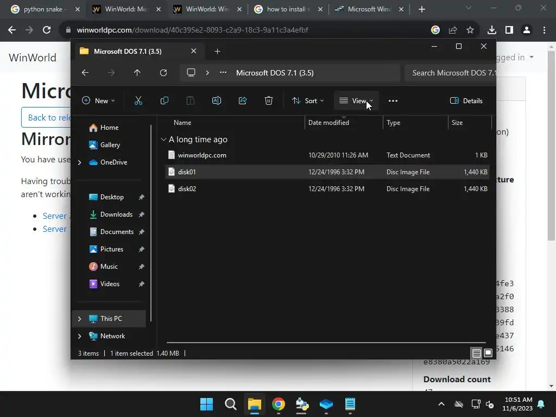This screenshot has width=556, height=417.
Task: Open the Chrome profile icon
Action: tap(527, 30)
